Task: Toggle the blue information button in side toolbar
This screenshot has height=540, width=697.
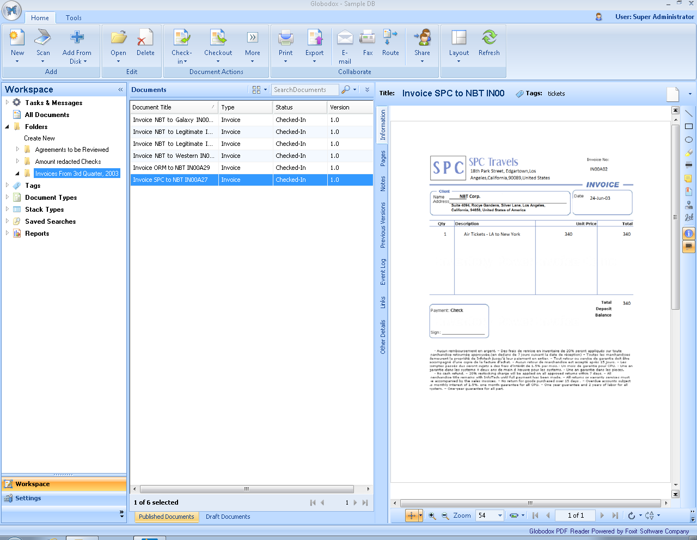Action: 689,234
